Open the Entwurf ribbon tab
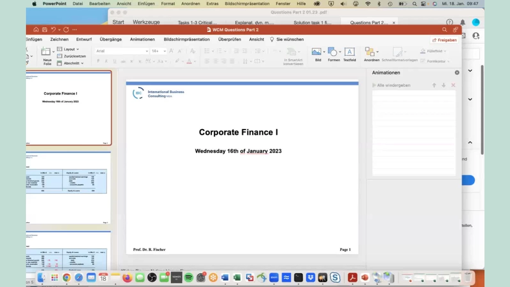The height and width of the screenshot is (287, 510). (x=84, y=40)
